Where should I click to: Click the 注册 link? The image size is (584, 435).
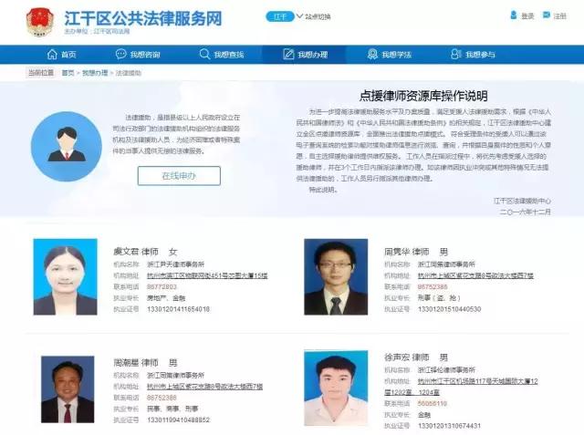(559, 16)
